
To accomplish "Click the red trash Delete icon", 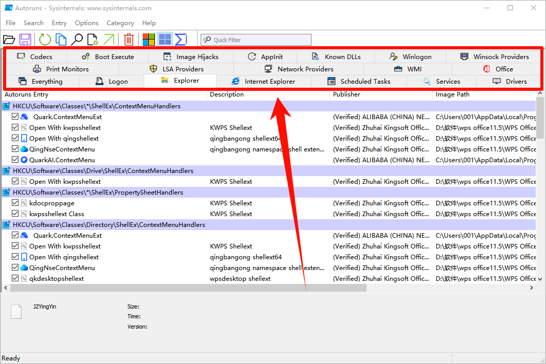I will point(129,40).
